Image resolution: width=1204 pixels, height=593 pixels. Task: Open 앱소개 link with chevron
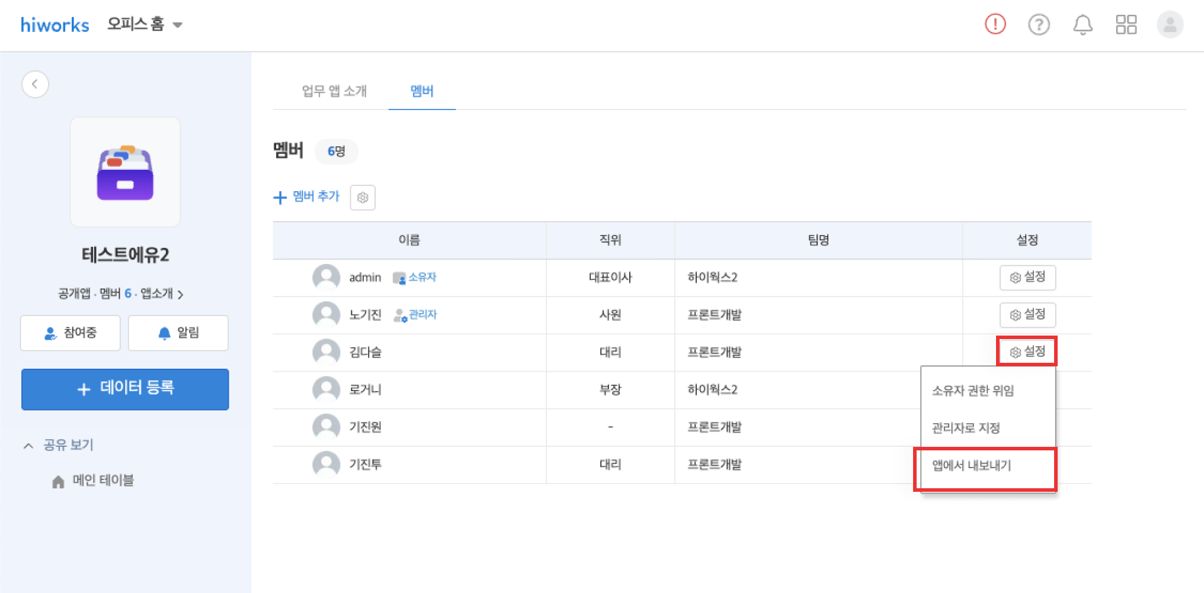[x=162, y=294]
